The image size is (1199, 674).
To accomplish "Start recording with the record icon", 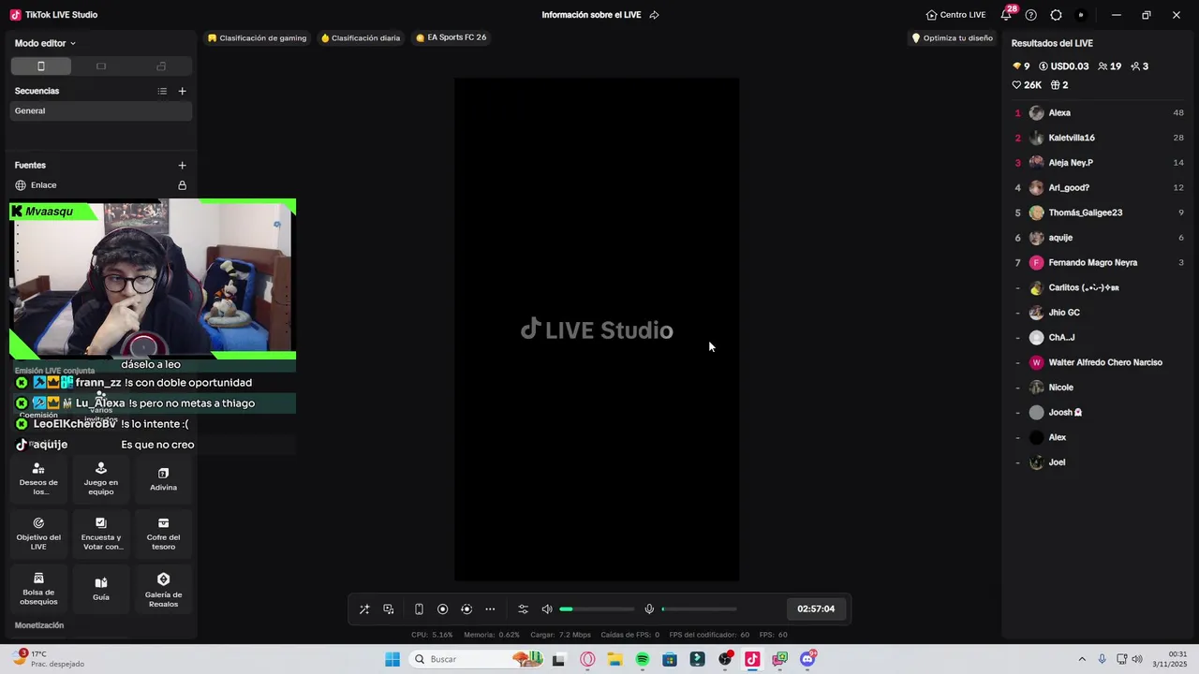I will click(x=443, y=609).
